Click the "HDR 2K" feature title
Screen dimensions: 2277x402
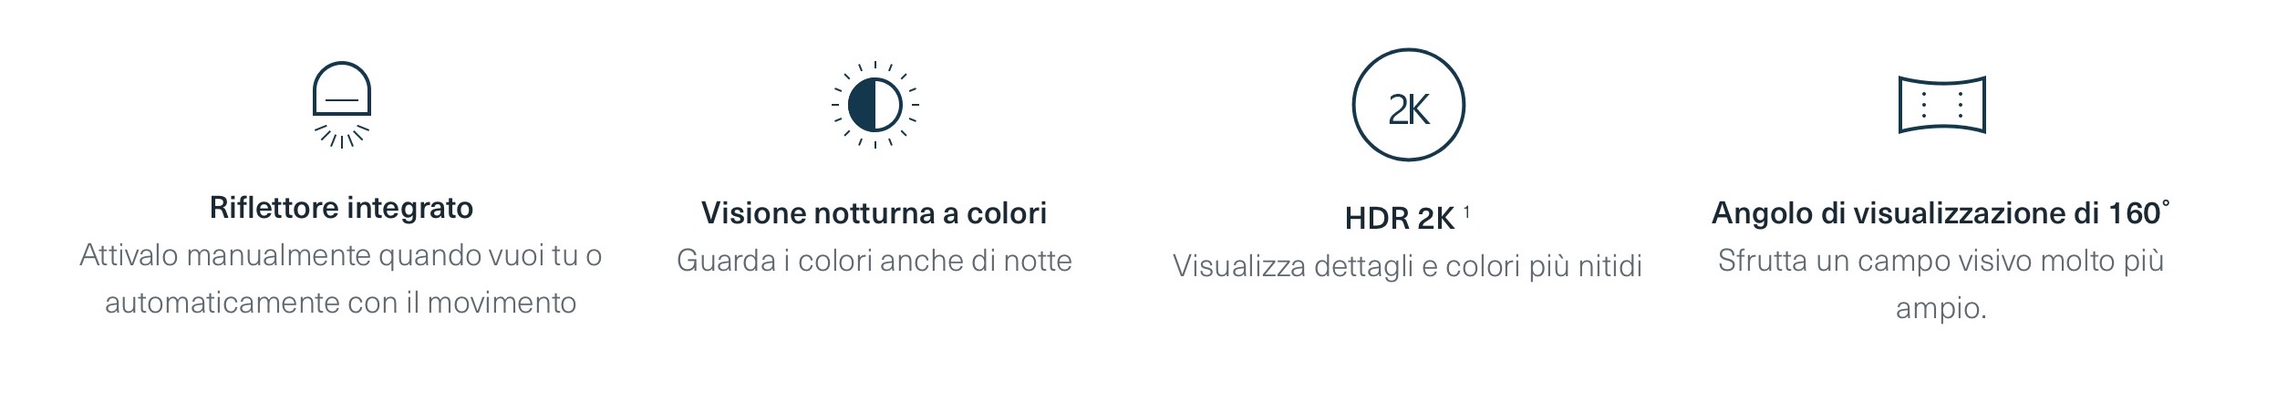(x=1399, y=219)
